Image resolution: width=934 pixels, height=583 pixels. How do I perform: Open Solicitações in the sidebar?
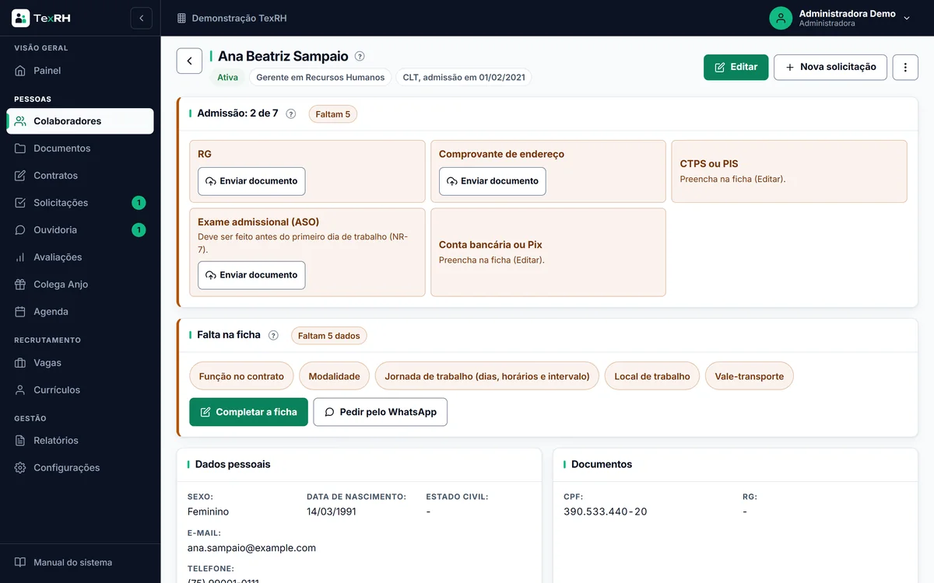[x=80, y=203]
